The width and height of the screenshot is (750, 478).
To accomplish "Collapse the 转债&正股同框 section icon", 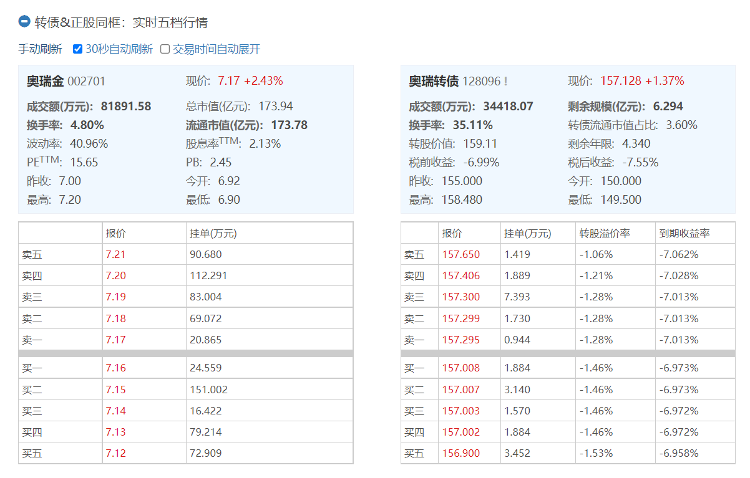I will point(24,22).
